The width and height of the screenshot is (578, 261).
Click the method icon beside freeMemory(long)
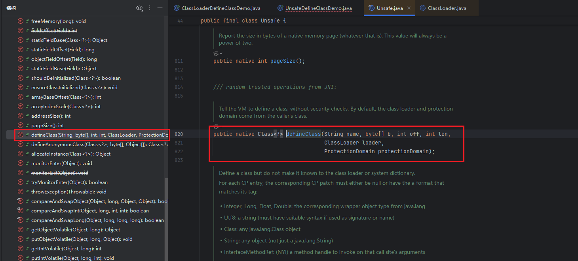coord(21,21)
